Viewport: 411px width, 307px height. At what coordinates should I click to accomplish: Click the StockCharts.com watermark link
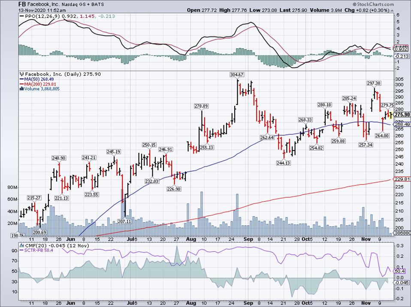pos(375,4)
